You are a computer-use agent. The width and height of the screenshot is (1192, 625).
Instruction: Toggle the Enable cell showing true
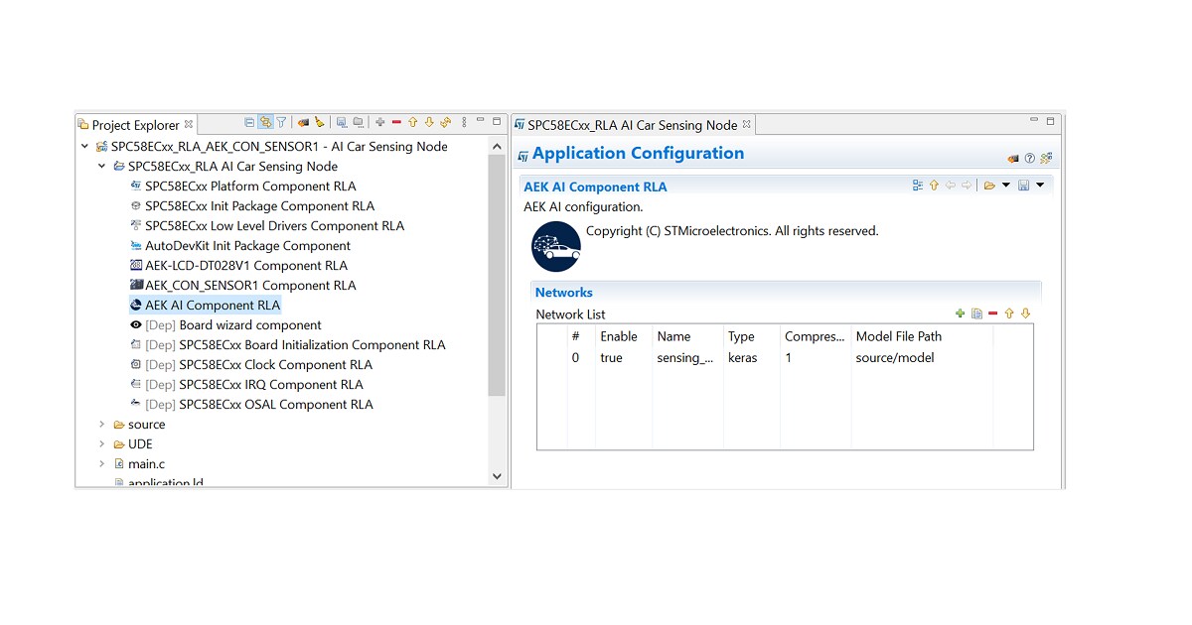click(x=611, y=358)
